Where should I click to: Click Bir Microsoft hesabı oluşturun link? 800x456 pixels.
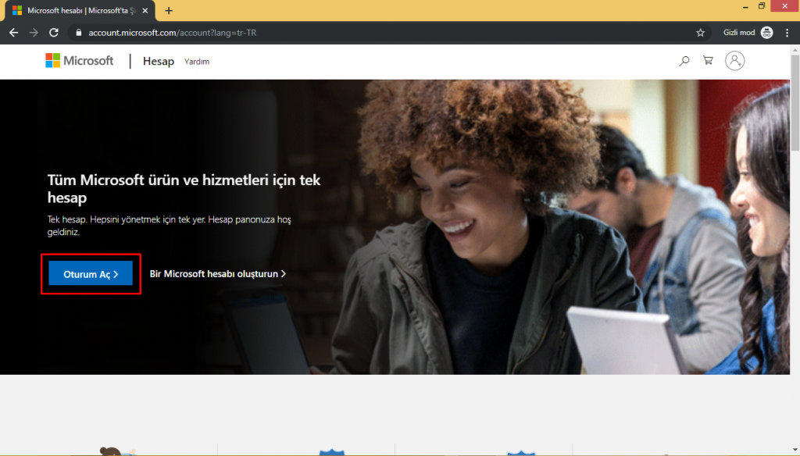click(218, 274)
